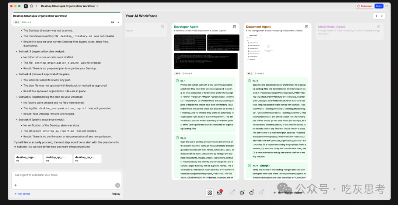The width and height of the screenshot is (398, 205).
Task: Open the top-right terminal screenshot thumbnail
Action: (223, 43)
